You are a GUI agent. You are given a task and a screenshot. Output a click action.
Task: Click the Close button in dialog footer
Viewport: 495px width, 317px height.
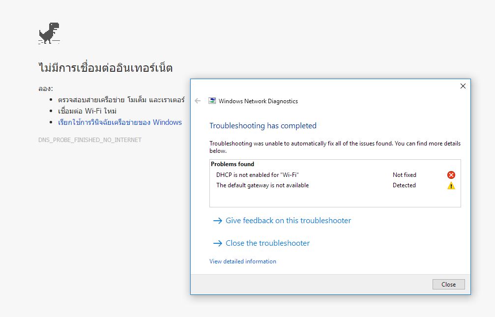[449, 285]
